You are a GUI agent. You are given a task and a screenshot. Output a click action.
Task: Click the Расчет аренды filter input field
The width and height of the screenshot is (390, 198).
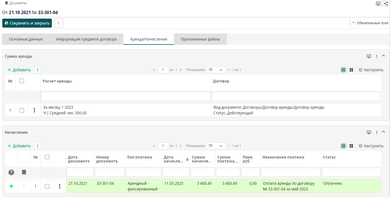click(x=126, y=96)
